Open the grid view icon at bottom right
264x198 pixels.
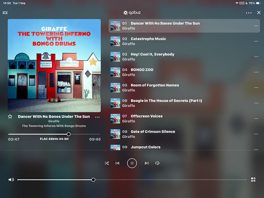pyautogui.click(x=253, y=180)
